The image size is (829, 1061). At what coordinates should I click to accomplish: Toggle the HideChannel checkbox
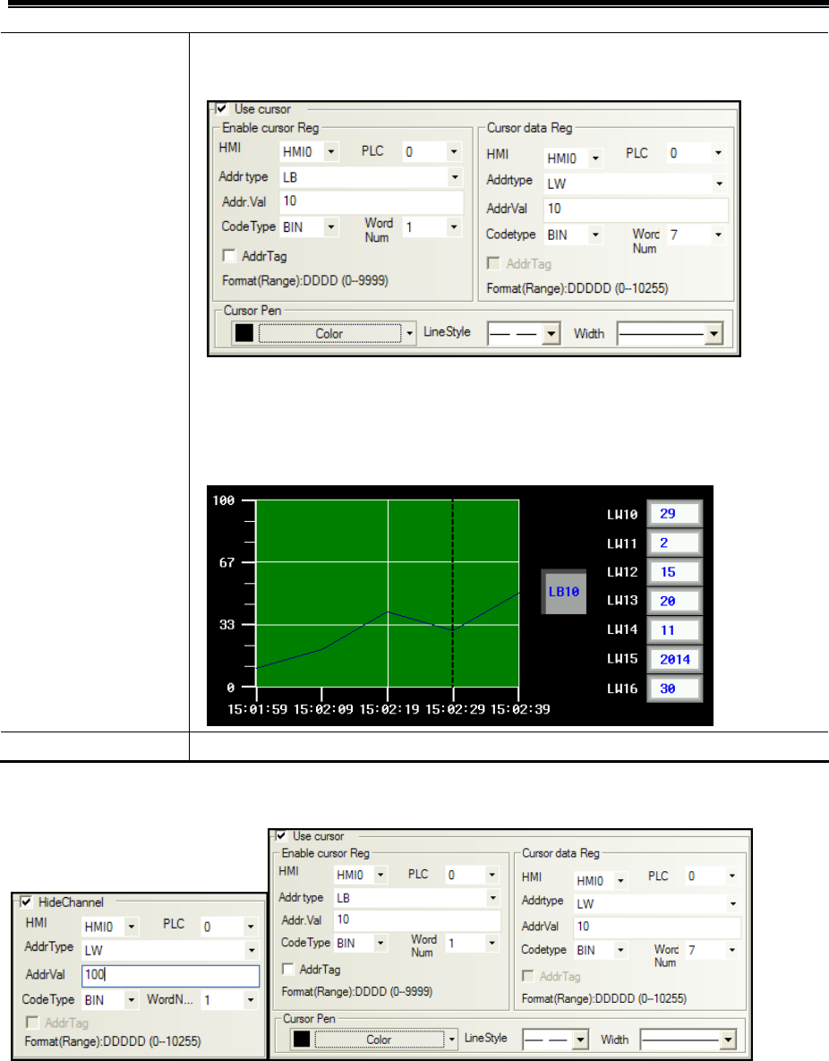click(26, 902)
